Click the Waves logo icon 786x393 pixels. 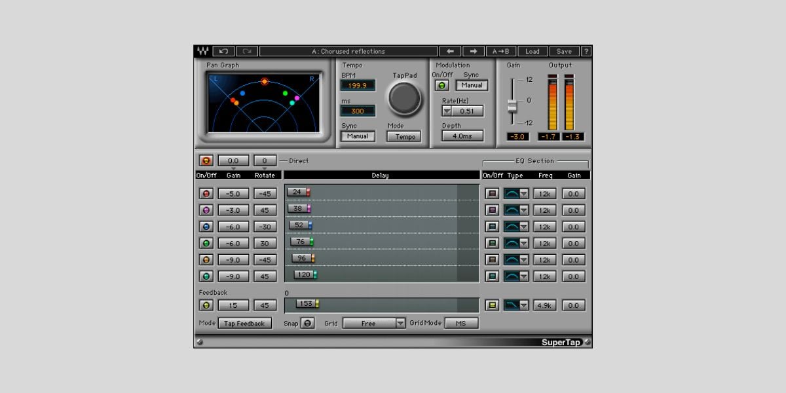click(x=202, y=51)
